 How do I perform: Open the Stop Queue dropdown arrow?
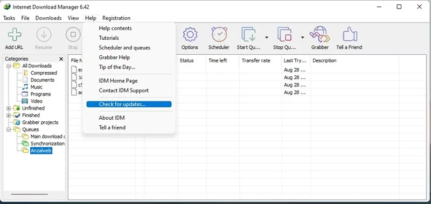pyautogui.click(x=302, y=37)
